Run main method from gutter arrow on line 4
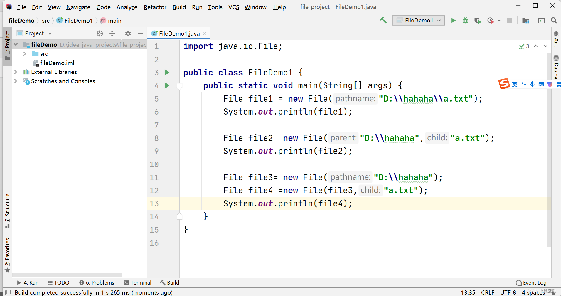The image size is (561, 296). [x=167, y=85]
